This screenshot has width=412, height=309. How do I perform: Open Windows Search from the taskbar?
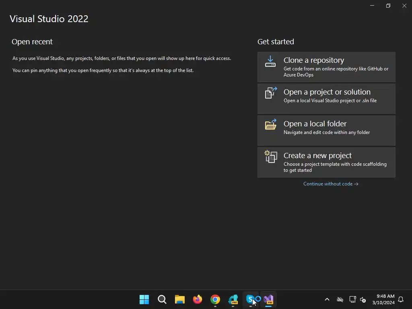[162, 299]
